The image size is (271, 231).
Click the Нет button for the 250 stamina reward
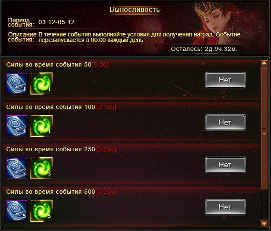[x=225, y=165]
